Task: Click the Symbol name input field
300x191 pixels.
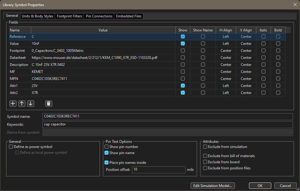Action: pyautogui.click(x=168, y=117)
